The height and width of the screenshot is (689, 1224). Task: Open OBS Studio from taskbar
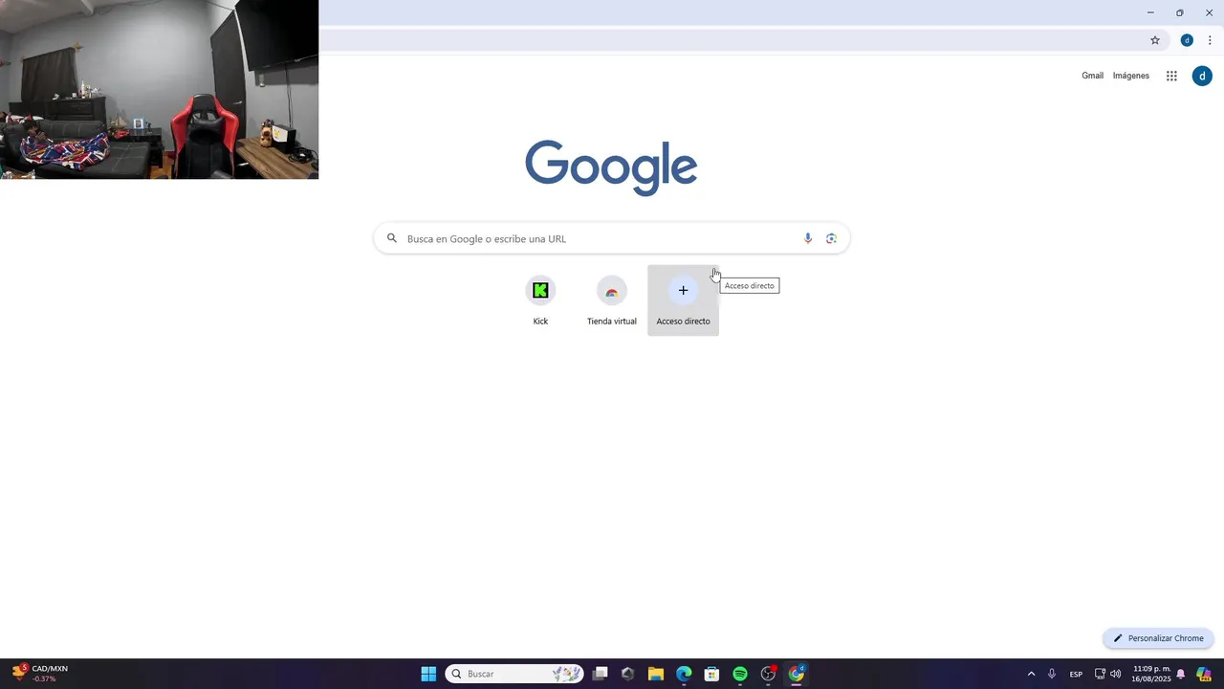pyautogui.click(x=768, y=674)
